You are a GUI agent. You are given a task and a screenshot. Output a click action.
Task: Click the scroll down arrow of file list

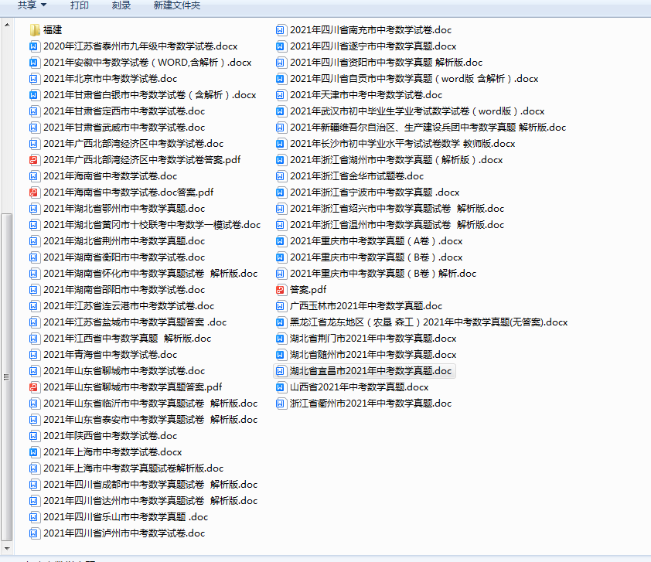[7, 548]
